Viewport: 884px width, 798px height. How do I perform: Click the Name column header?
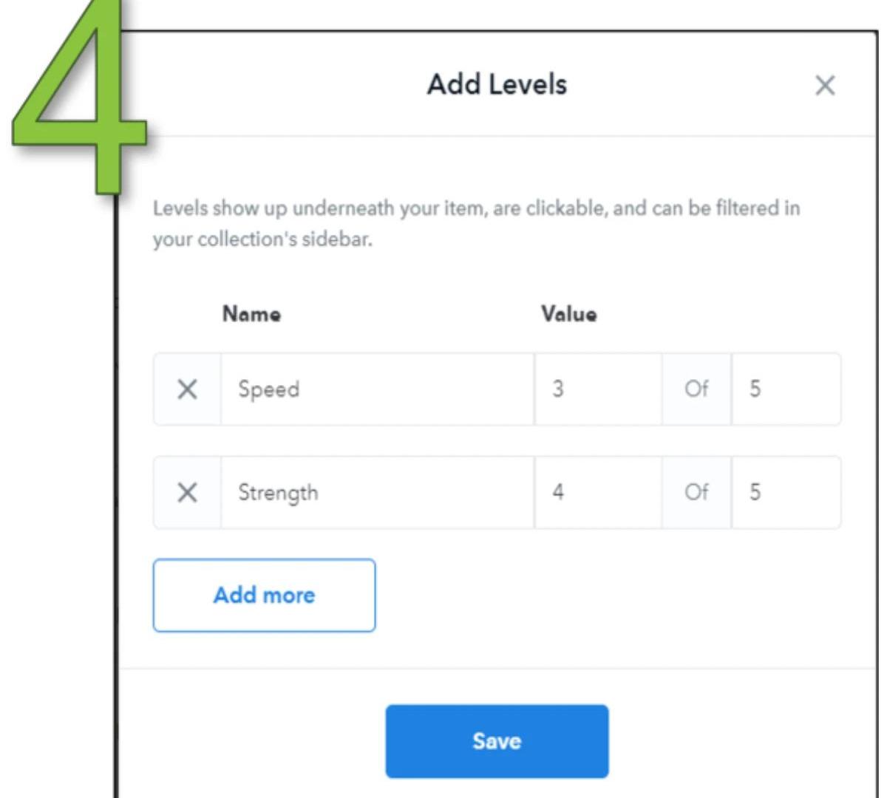[251, 315]
